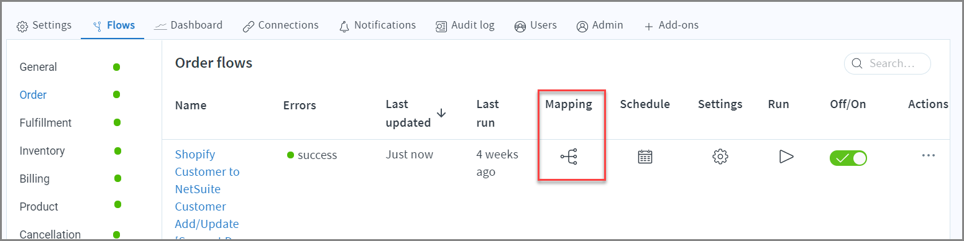The image size is (964, 241).
Task: Select Inventory in the sidebar
Action: [42, 151]
